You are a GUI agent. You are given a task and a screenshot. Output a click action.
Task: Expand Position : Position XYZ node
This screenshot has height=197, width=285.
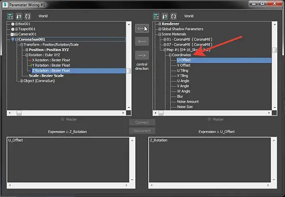coord(27,50)
